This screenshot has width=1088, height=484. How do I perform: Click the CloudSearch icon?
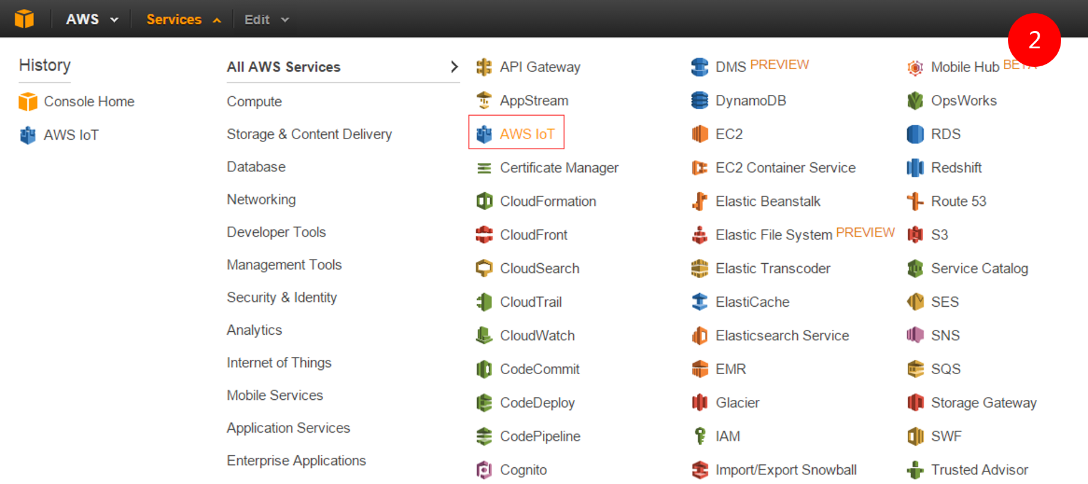click(x=484, y=268)
